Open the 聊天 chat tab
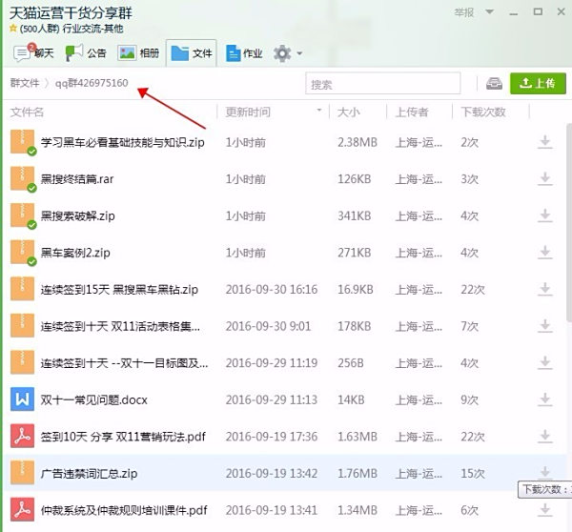Image resolution: width=572 pixels, height=532 pixels. click(33, 53)
